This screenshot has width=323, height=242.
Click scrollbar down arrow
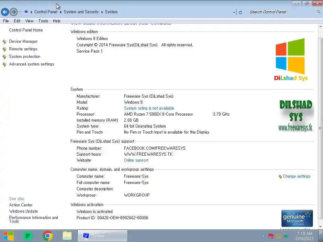(x=320, y=227)
